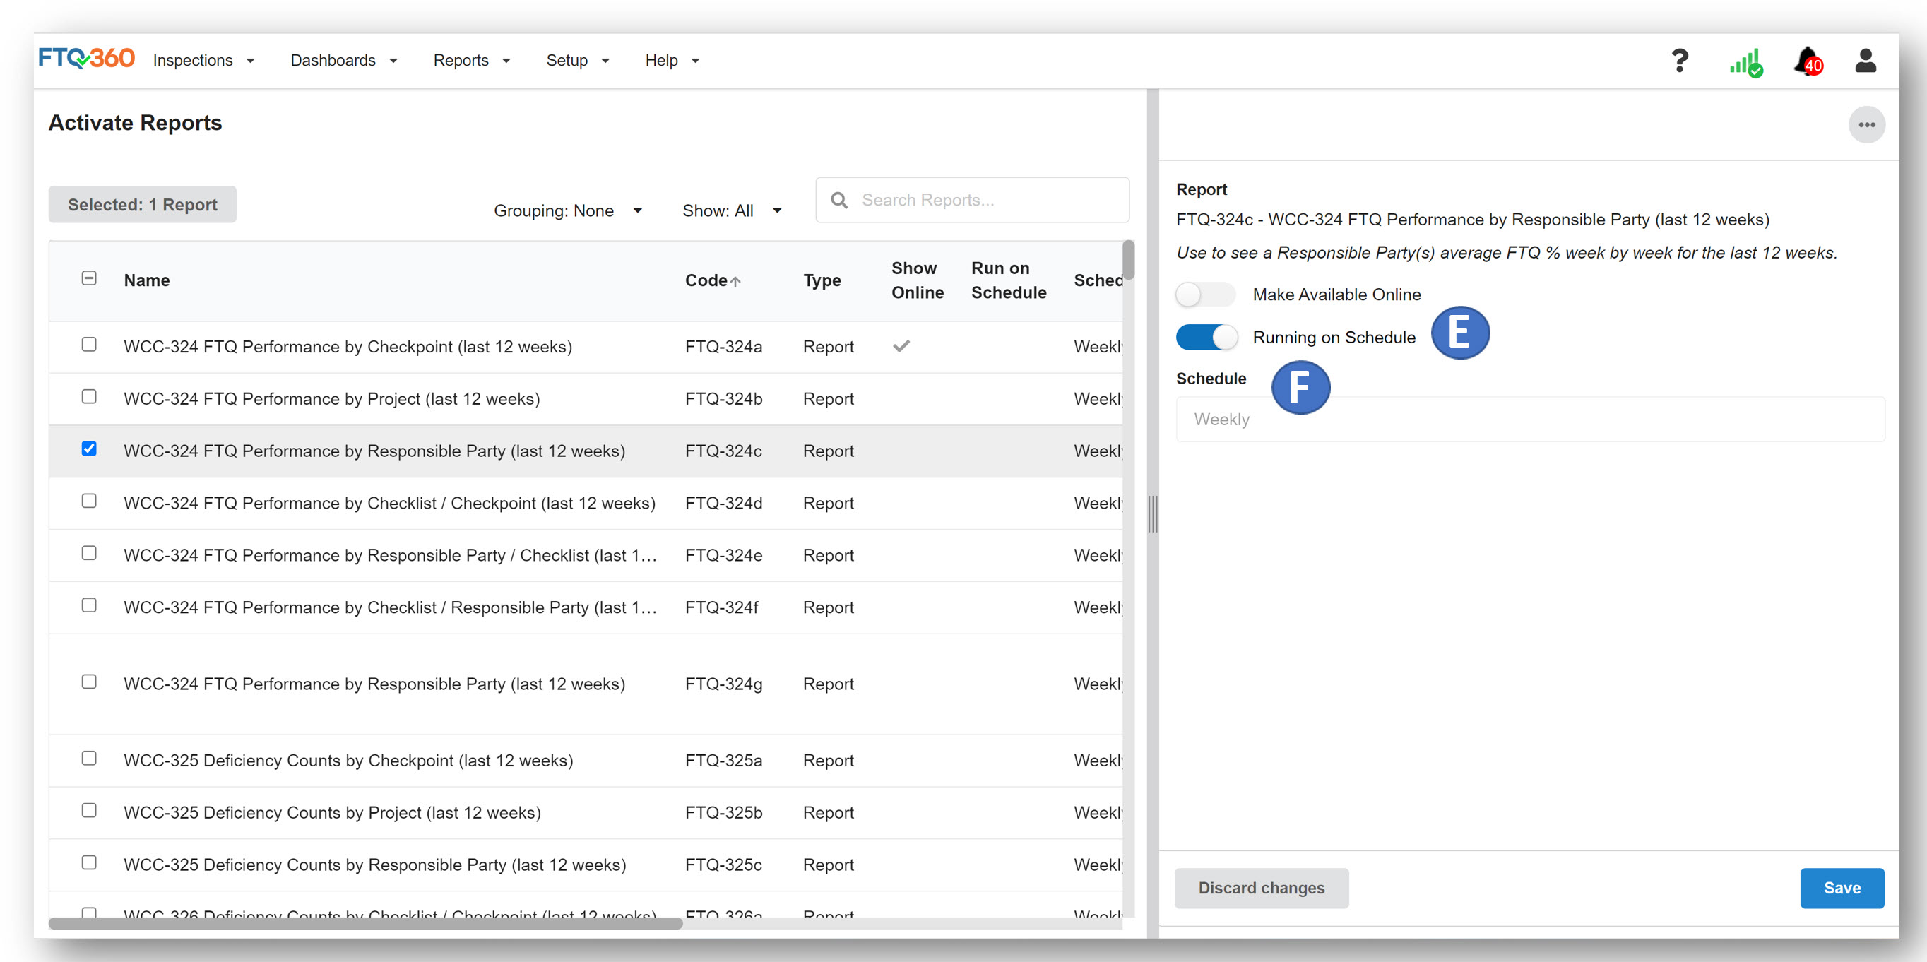
Task: Focus the Search Reports field
Action: (x=973, y=200)
